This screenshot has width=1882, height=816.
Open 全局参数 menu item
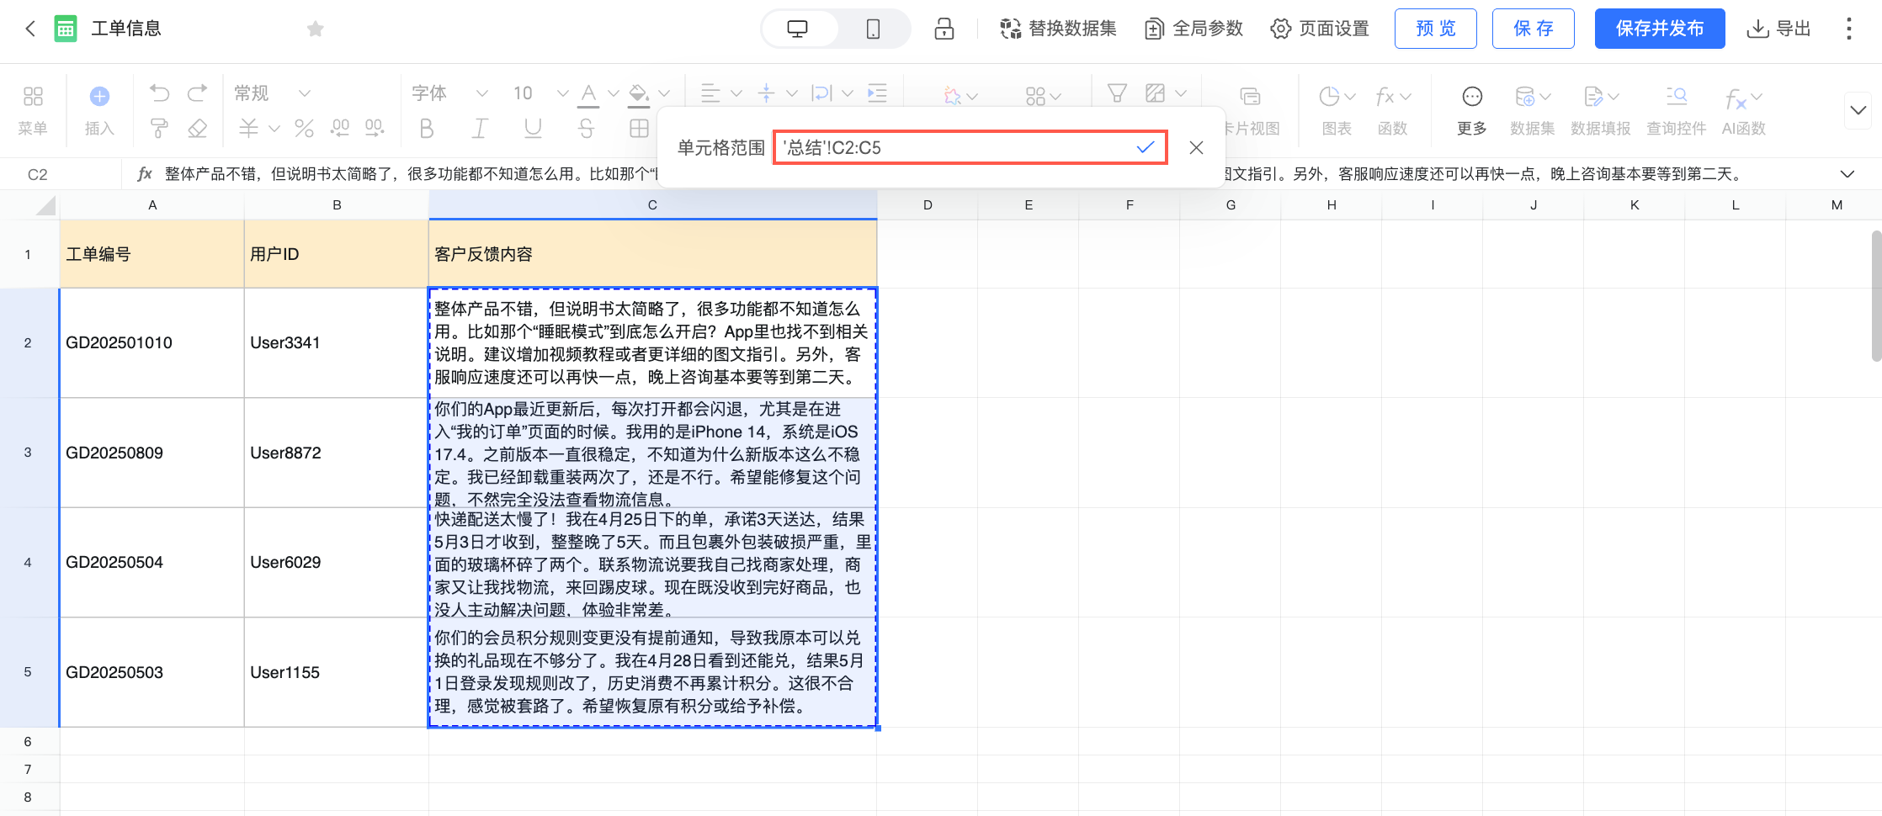tap(1194, 29)
